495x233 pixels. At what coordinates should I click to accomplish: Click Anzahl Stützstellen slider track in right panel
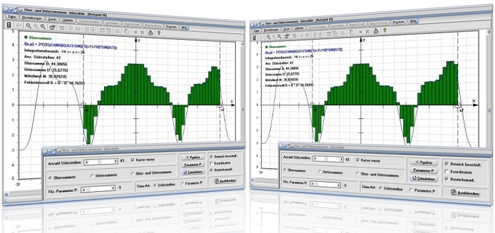pos(327,159)
